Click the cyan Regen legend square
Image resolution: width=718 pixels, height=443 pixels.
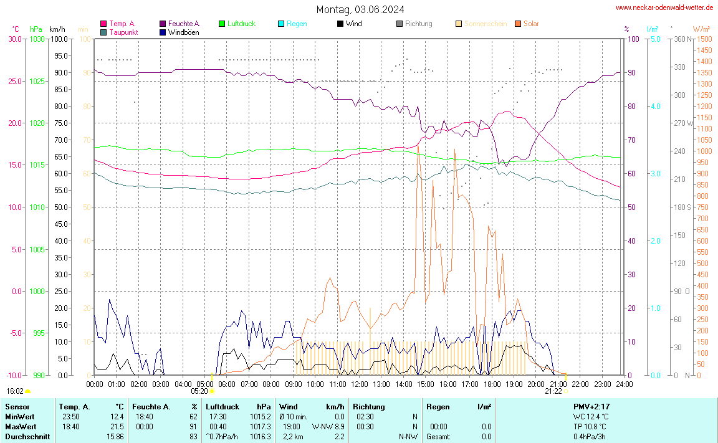click(x=281, y=24)
